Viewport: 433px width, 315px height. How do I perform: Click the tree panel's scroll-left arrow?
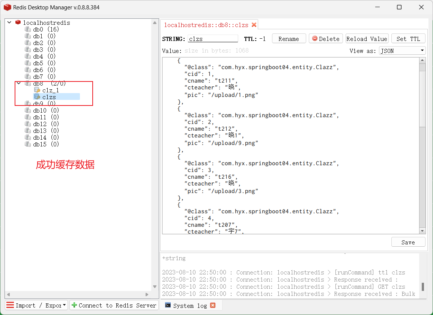8,294
